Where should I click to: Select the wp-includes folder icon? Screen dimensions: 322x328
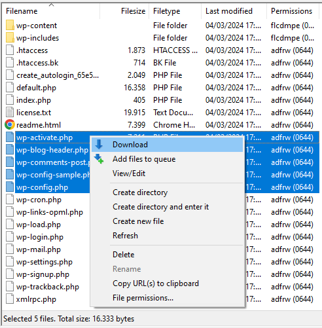(10, 38)
